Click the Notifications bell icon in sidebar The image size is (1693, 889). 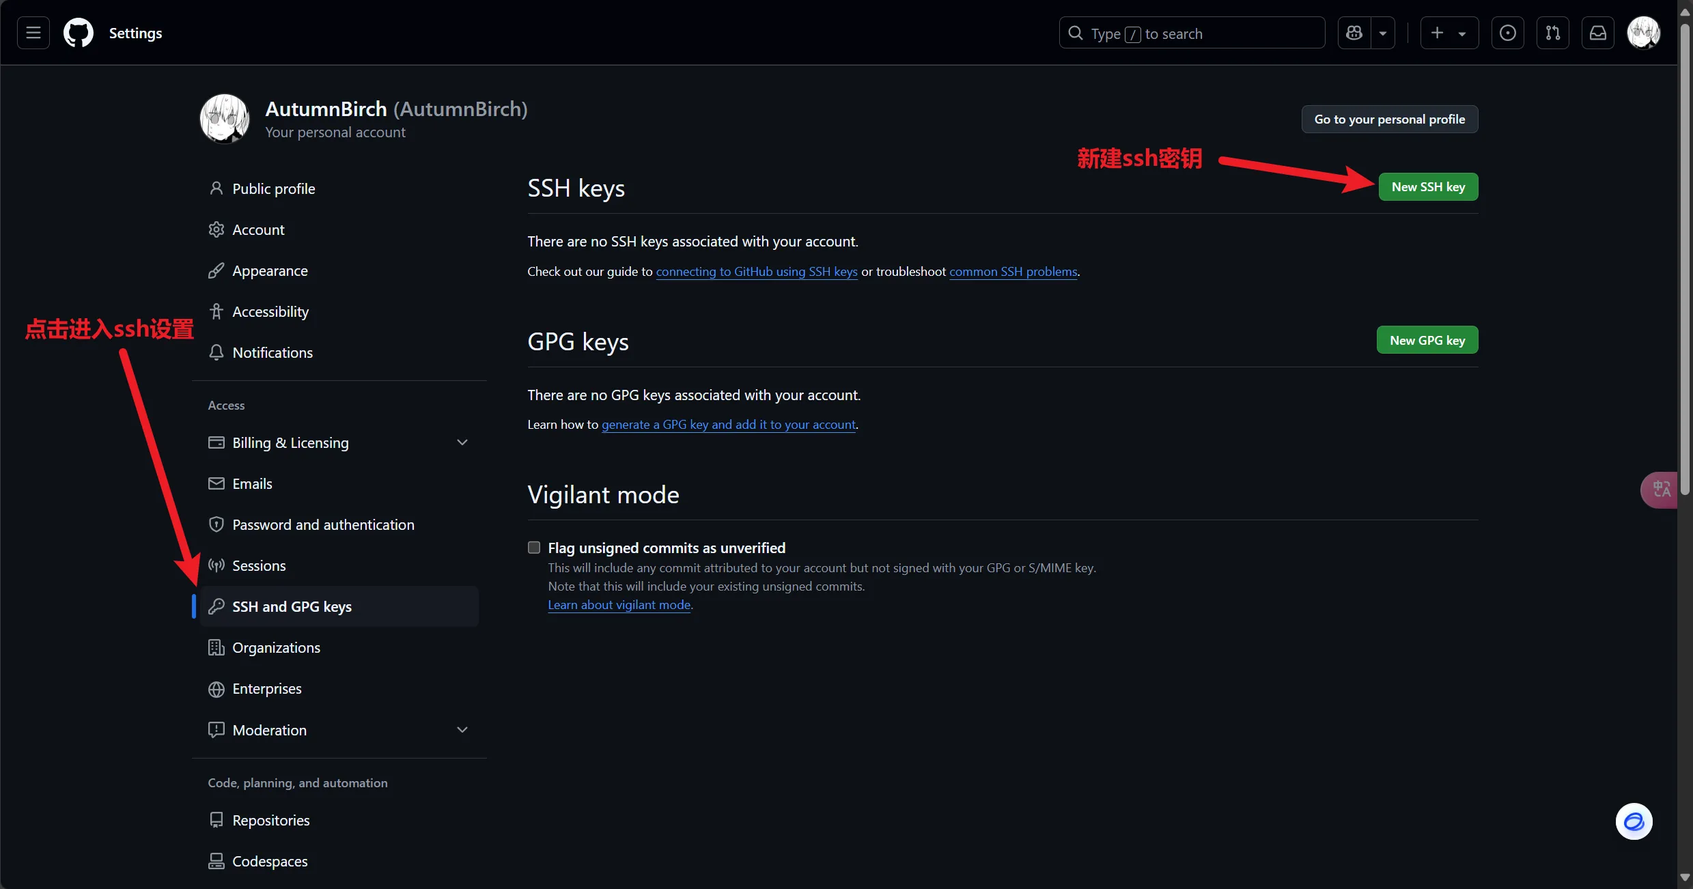(216, 352)
